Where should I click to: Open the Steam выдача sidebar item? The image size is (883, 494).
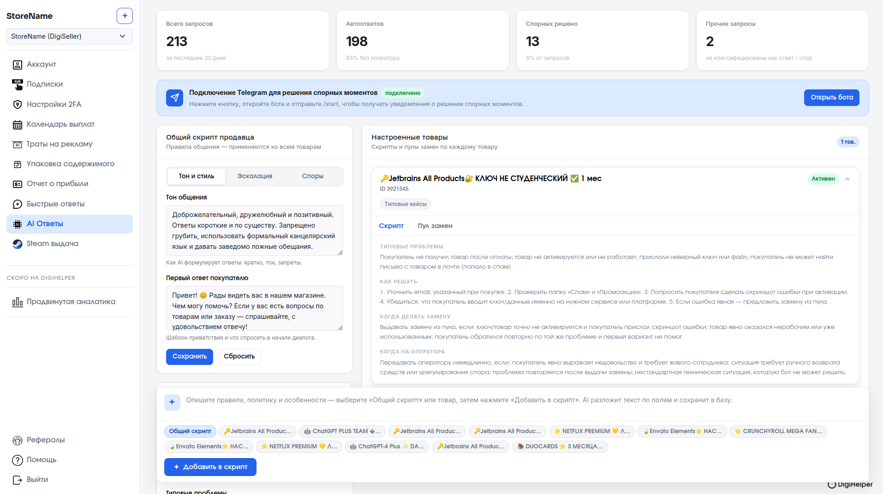click(52, 244)
